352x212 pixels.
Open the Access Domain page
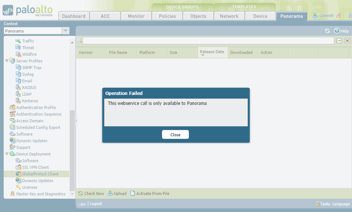(30, 121)
